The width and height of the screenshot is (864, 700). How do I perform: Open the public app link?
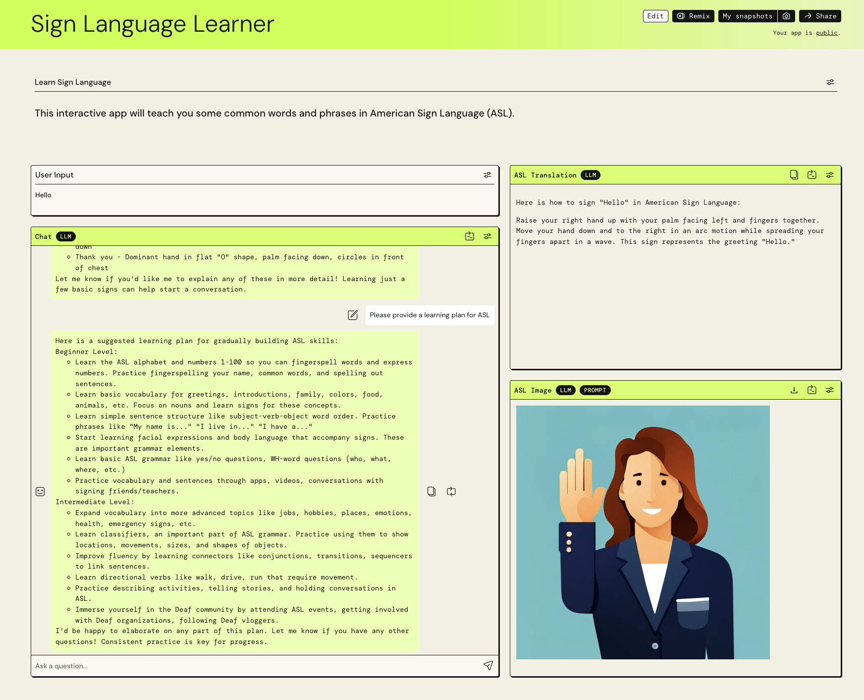pos(826,33)
